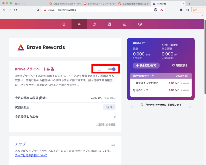
Task: Click the BAT triangle Rewards icon in address bar
Action: [x=162, y=10]
